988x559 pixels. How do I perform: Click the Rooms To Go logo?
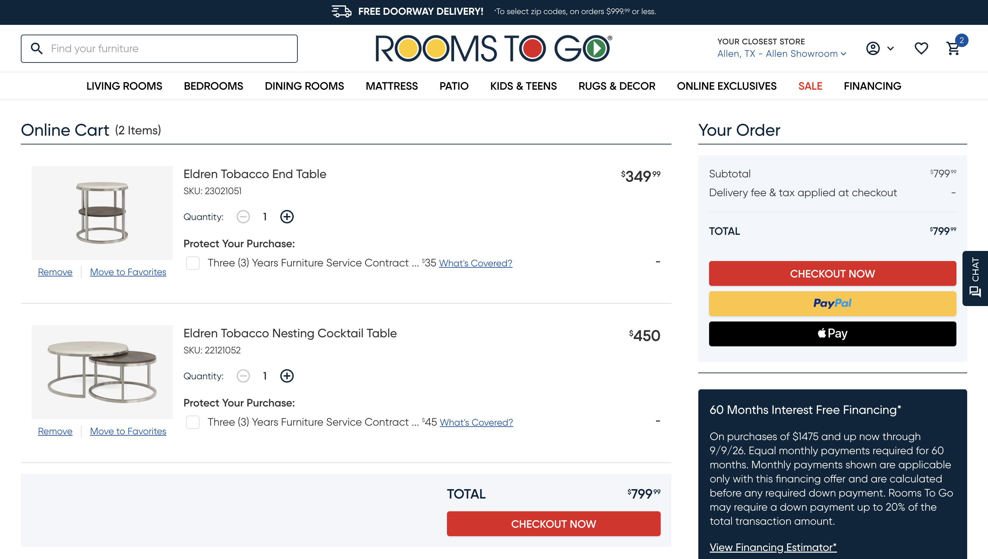[x=494, y=48]
